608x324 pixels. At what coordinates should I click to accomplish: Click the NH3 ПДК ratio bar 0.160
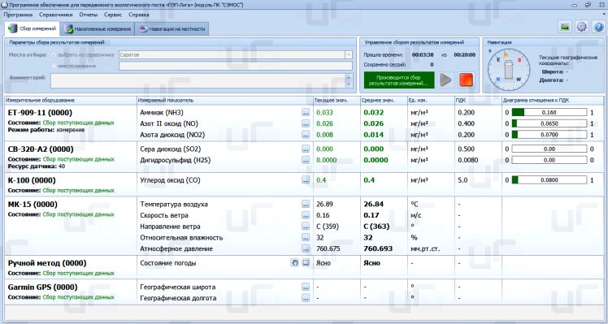click(549, 113)
